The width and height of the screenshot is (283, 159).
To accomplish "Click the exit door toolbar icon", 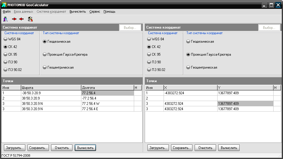I will point(5,19).
